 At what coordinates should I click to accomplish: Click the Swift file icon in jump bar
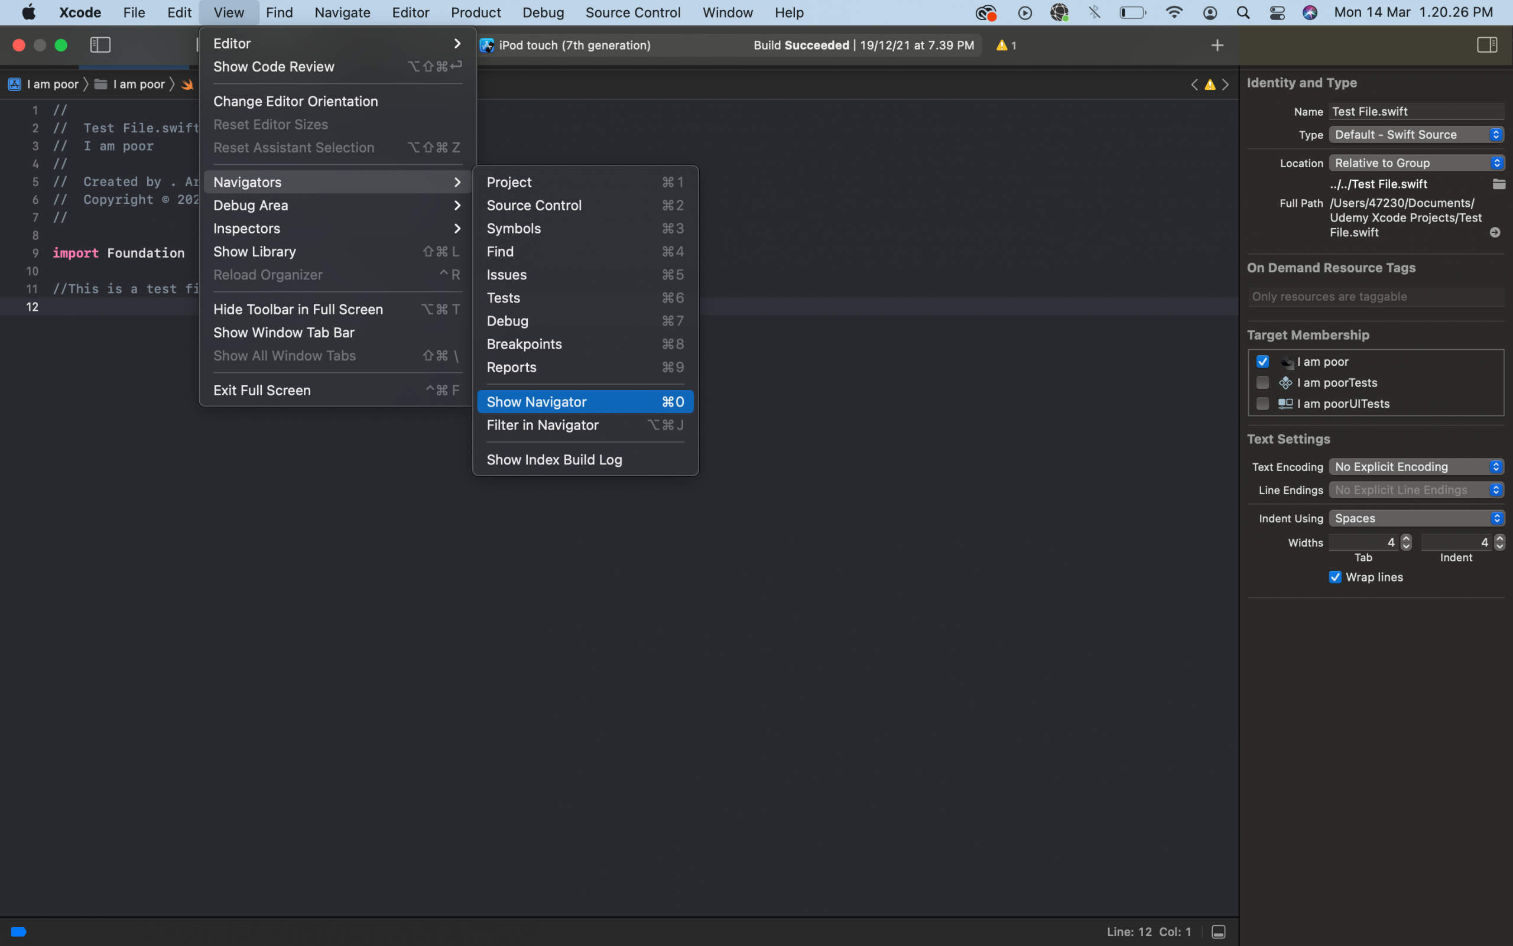(x=187, y=84)
